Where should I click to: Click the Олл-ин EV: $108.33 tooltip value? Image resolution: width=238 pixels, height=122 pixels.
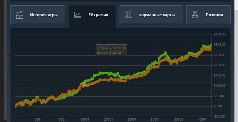(112, 48)
